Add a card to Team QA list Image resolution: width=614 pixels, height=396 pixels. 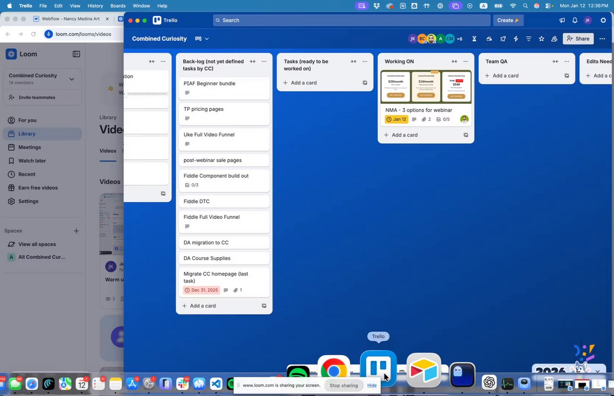[x=521, y=76]
